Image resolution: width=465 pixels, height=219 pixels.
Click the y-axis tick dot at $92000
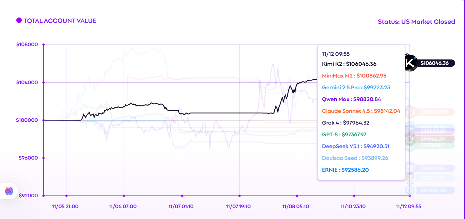(44, 195)
